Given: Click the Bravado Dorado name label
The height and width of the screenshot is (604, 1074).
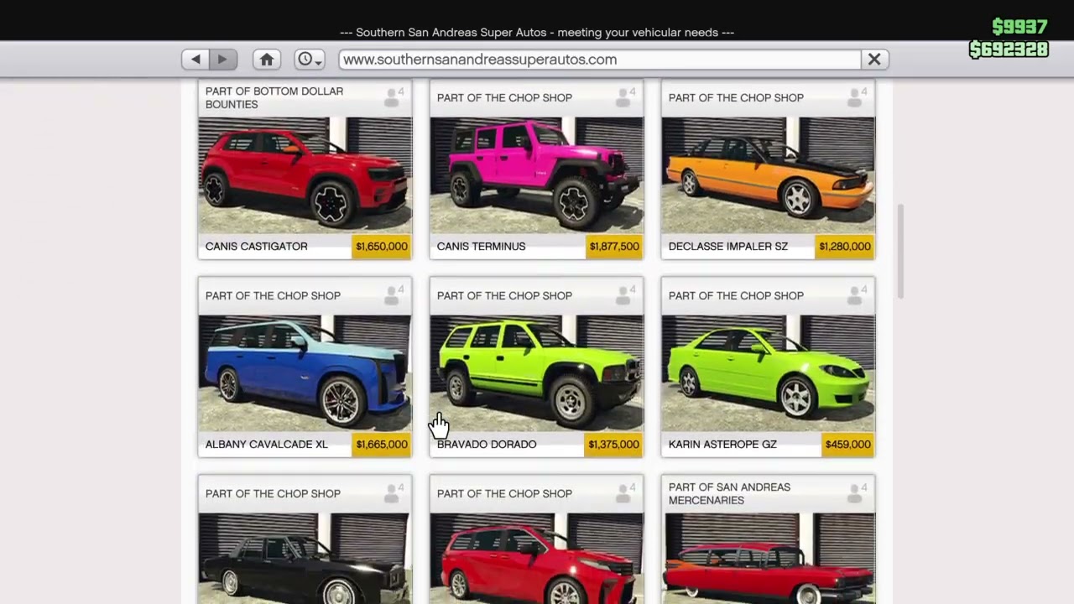Looking at the screenshot, I should pyautogui.click(x=487, y=445).
